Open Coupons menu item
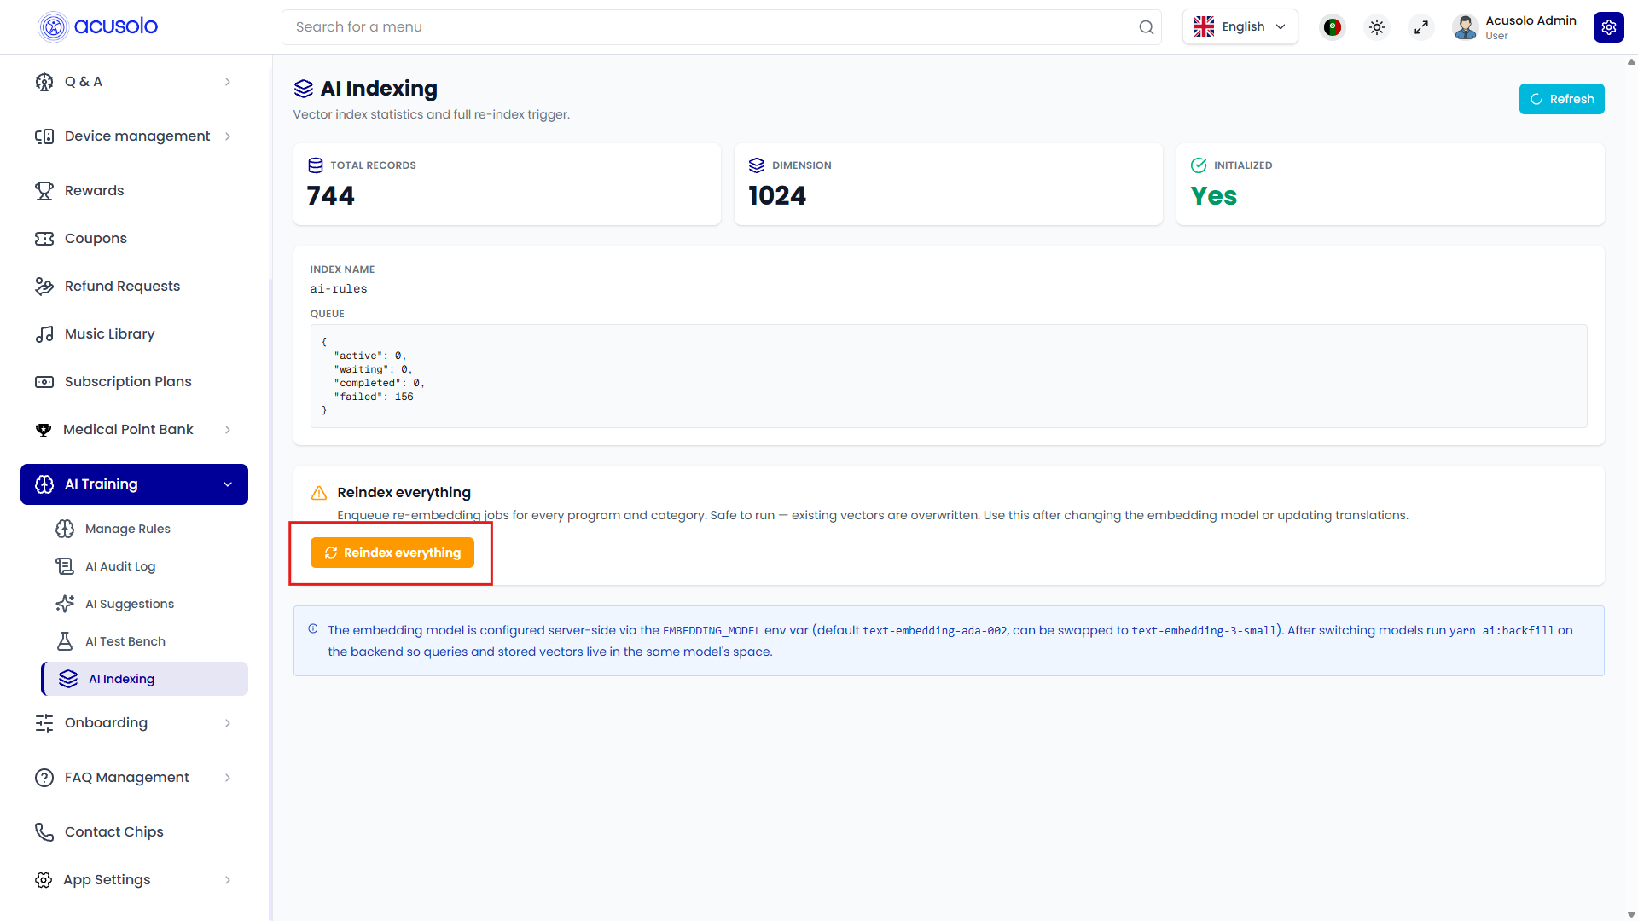Viewport: 1638px width, 921px height. tap(134, 239)
